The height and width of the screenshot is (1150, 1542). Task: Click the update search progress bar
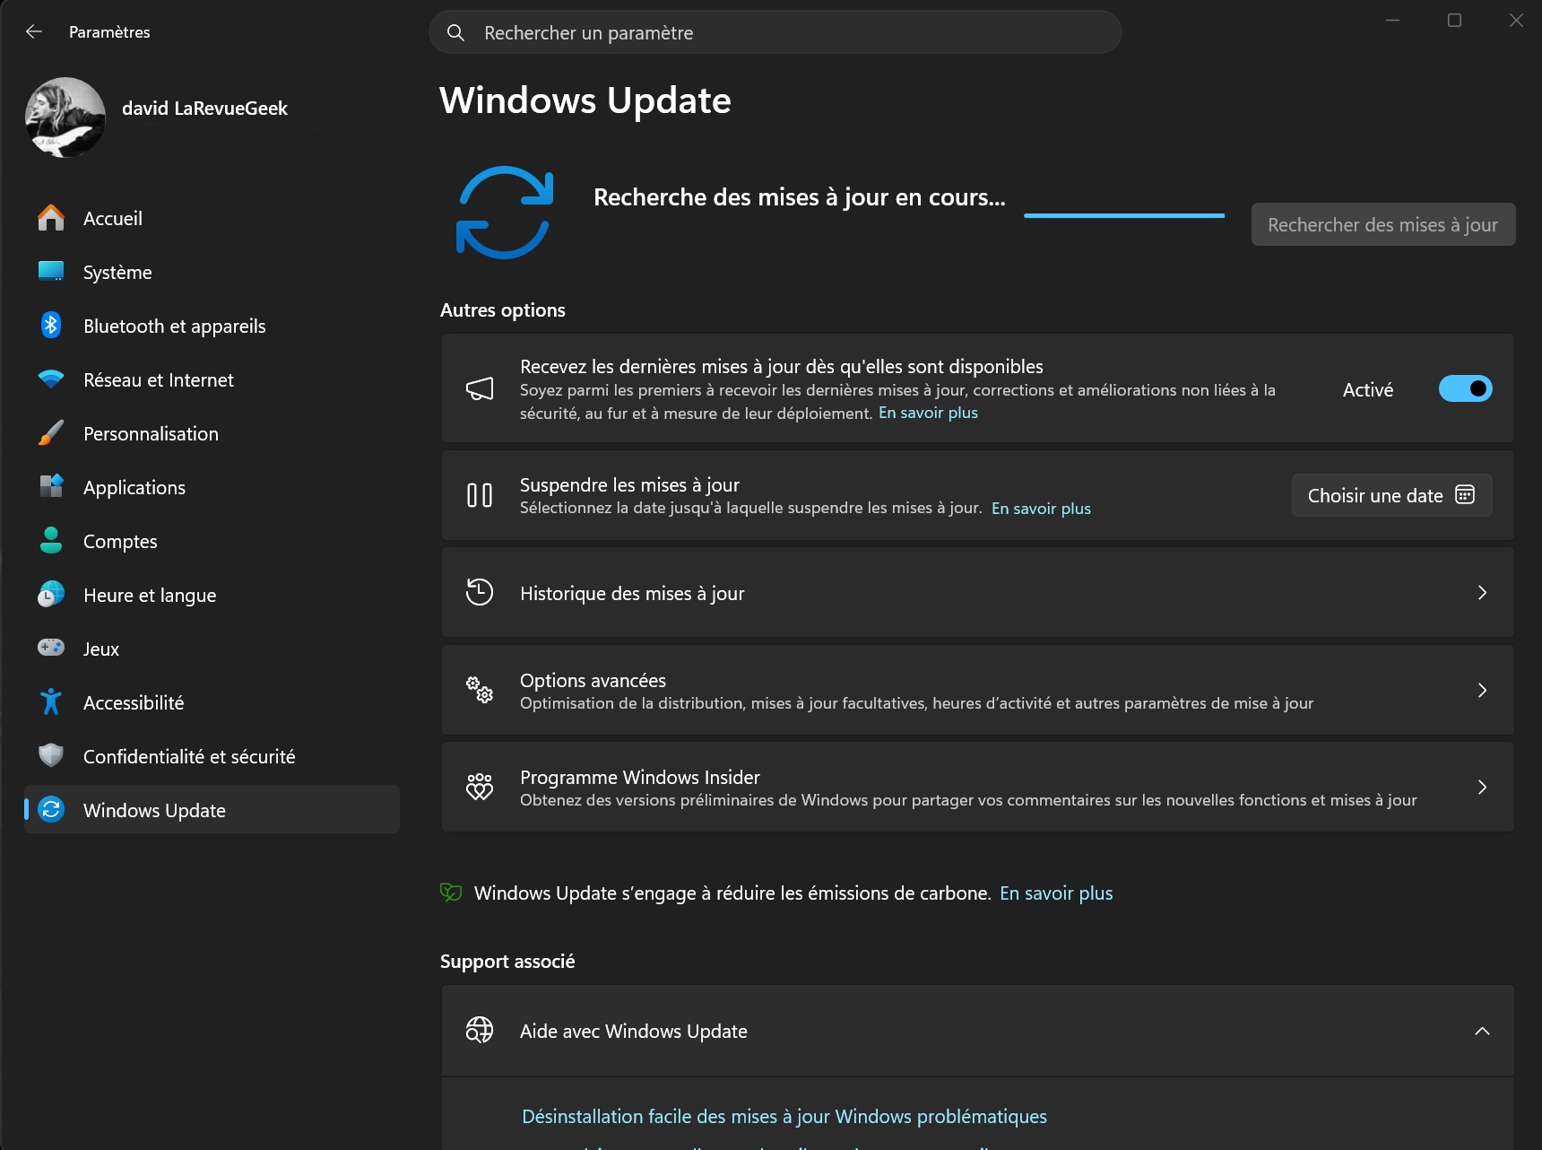(x=1124, y=215)
